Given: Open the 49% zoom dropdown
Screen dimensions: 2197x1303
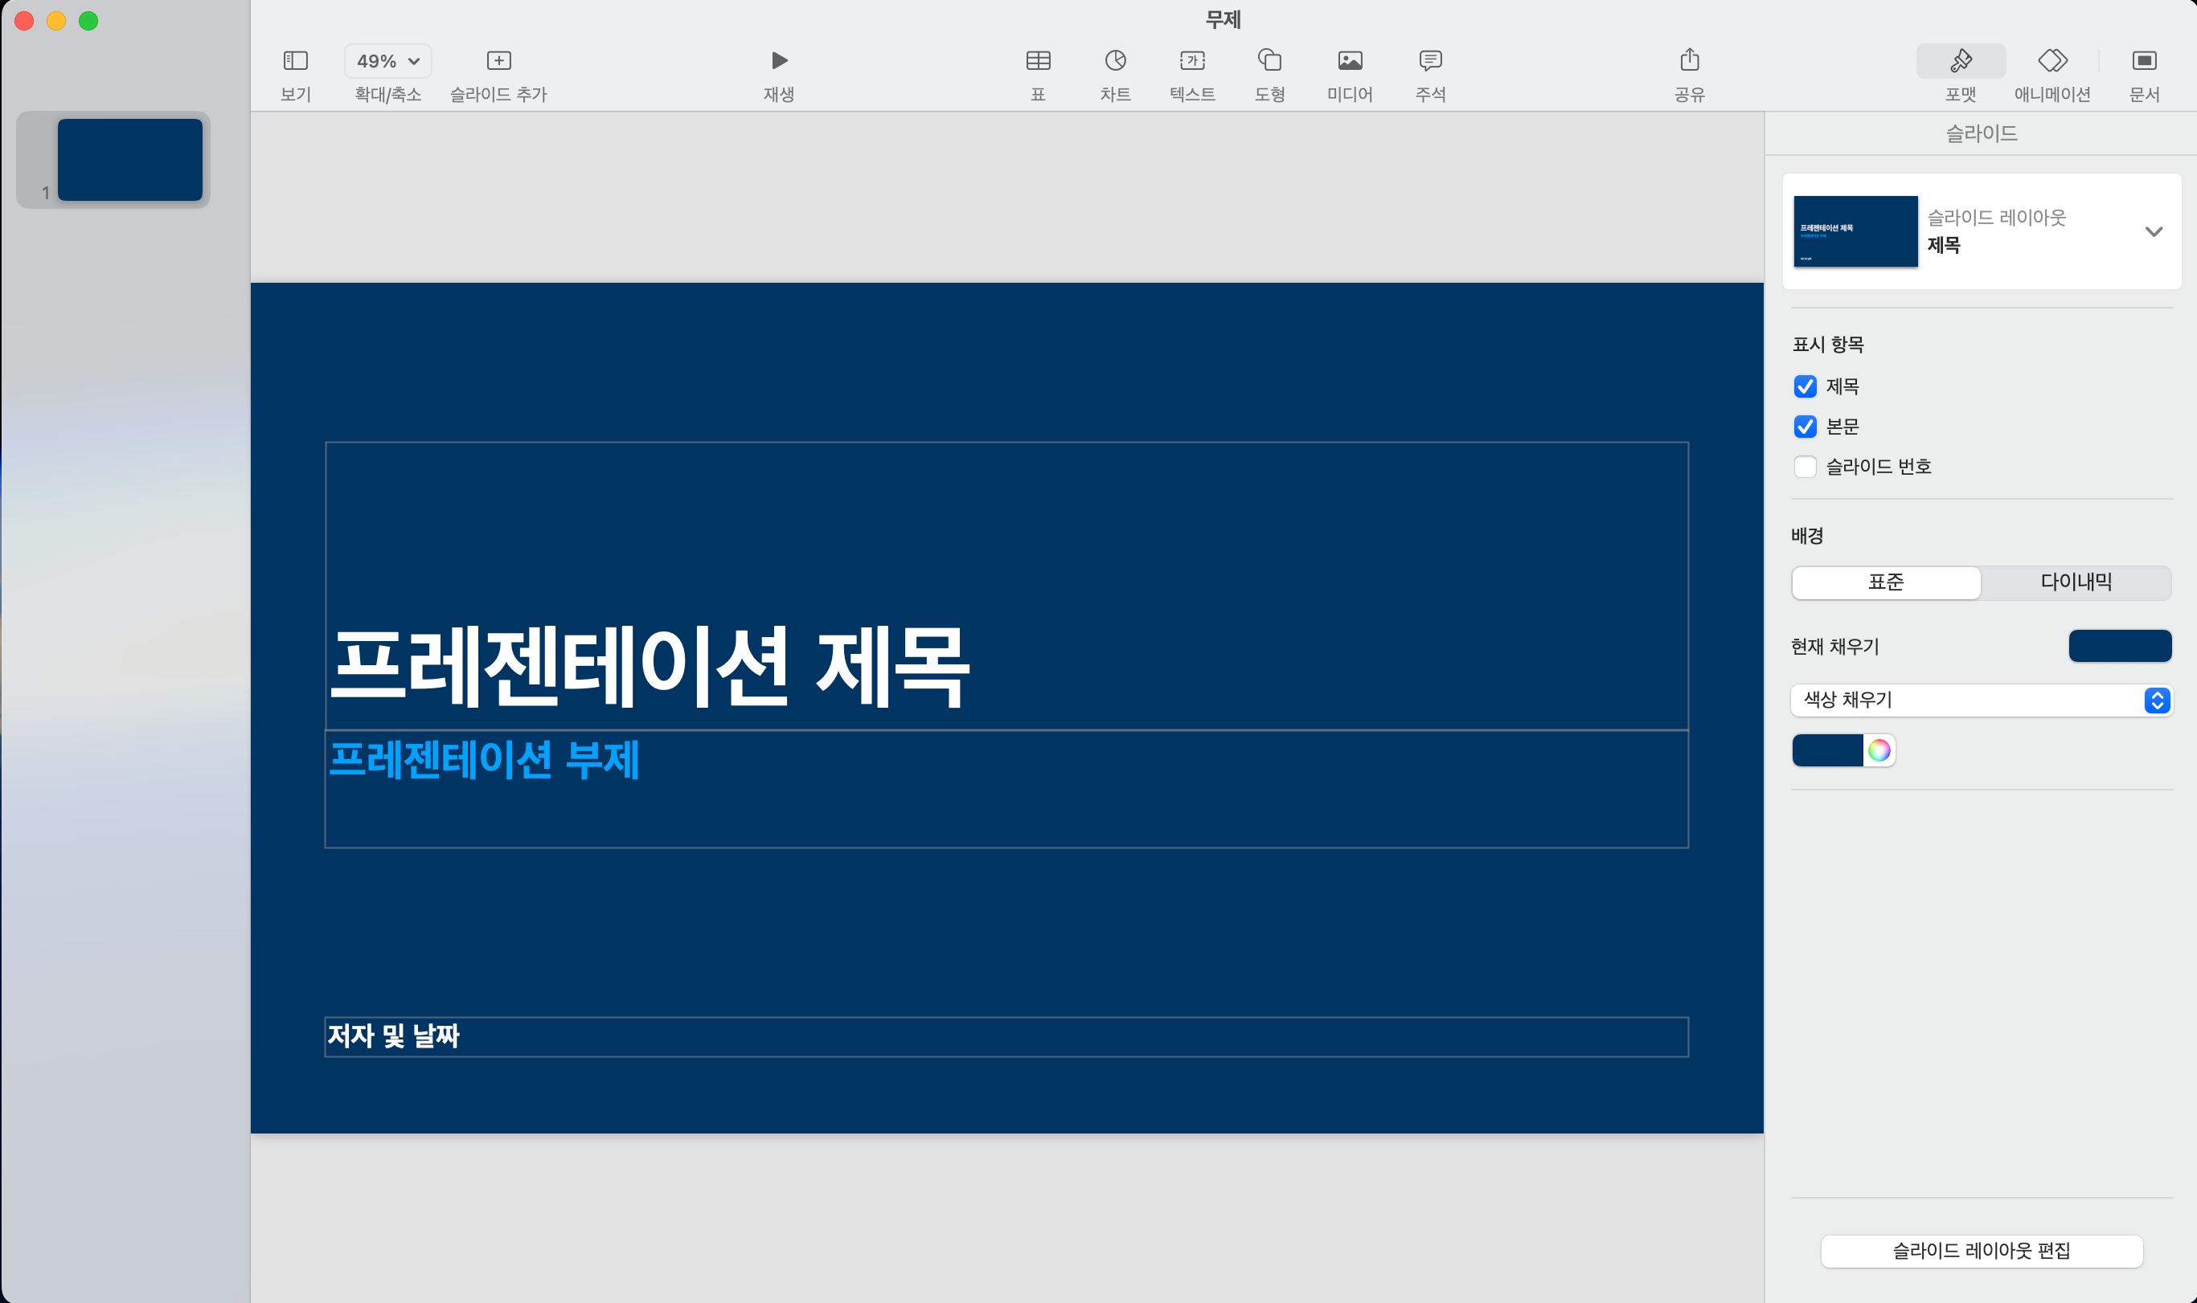Looking at the screenshot, I should (388, 60).
